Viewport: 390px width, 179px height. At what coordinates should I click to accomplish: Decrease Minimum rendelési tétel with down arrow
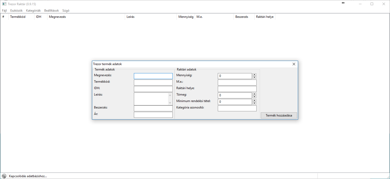click(x=254, y=103)
